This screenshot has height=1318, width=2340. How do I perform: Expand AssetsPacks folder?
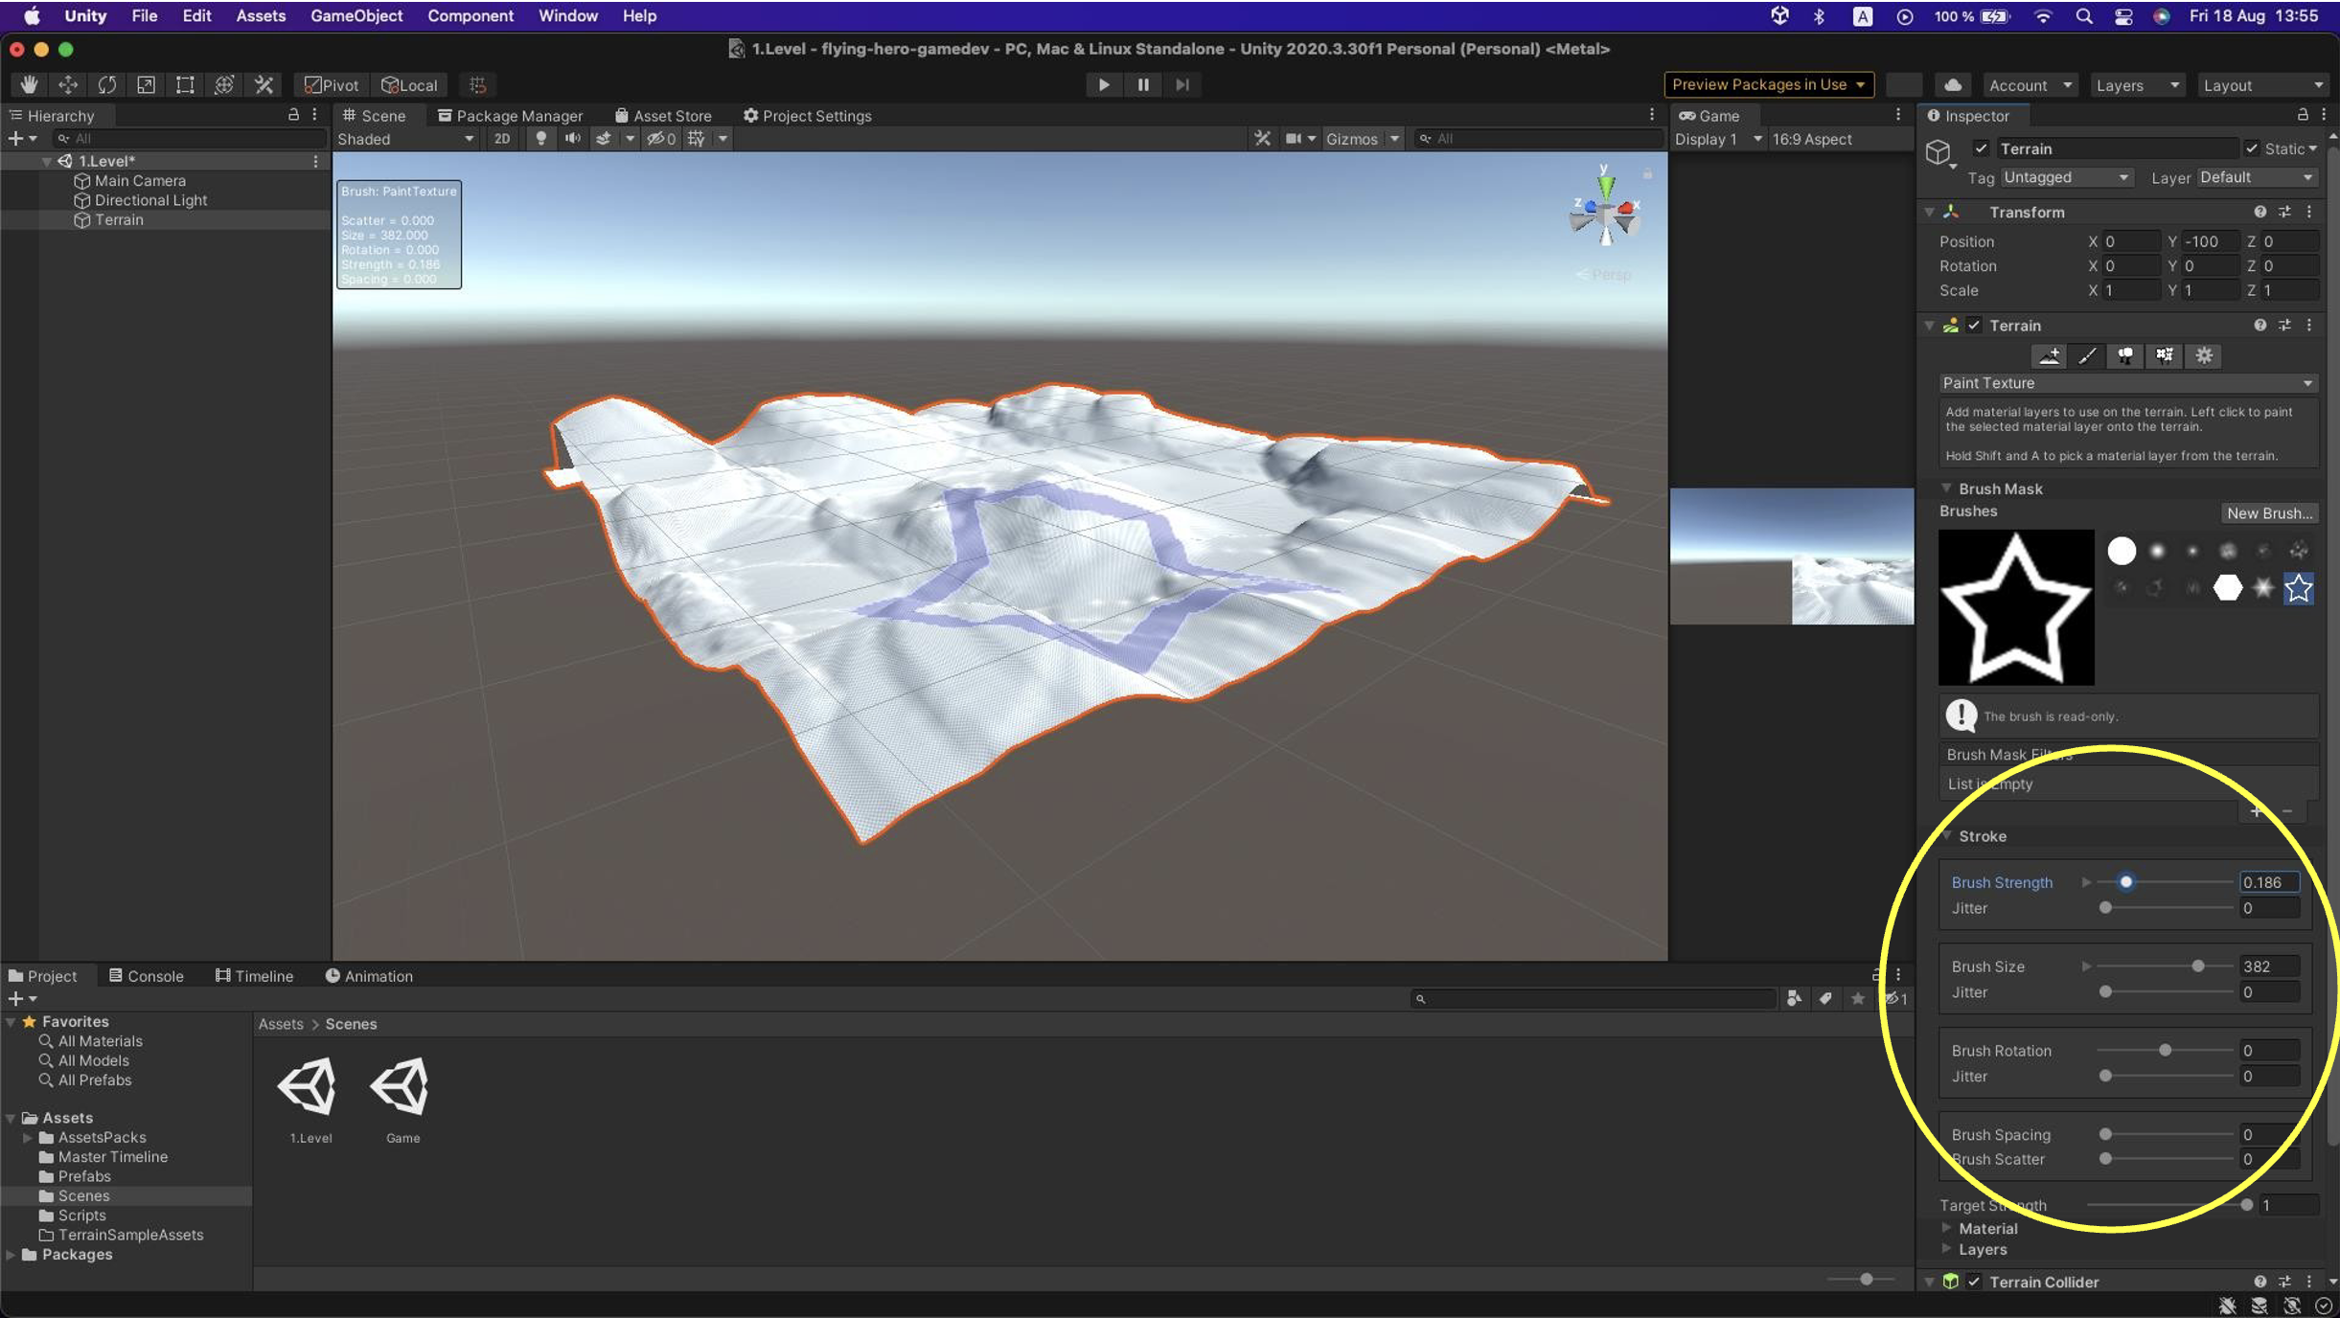pyautogui.click(x=27, y=1137)
